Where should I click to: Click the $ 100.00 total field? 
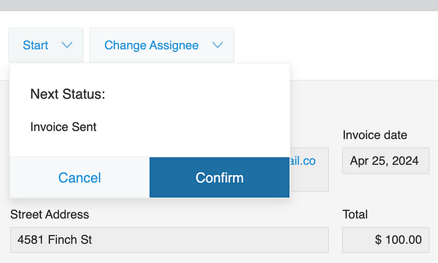(x=386, y=240)
